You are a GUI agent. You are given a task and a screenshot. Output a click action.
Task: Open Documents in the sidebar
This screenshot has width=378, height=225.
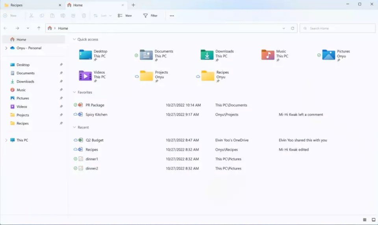25,73
